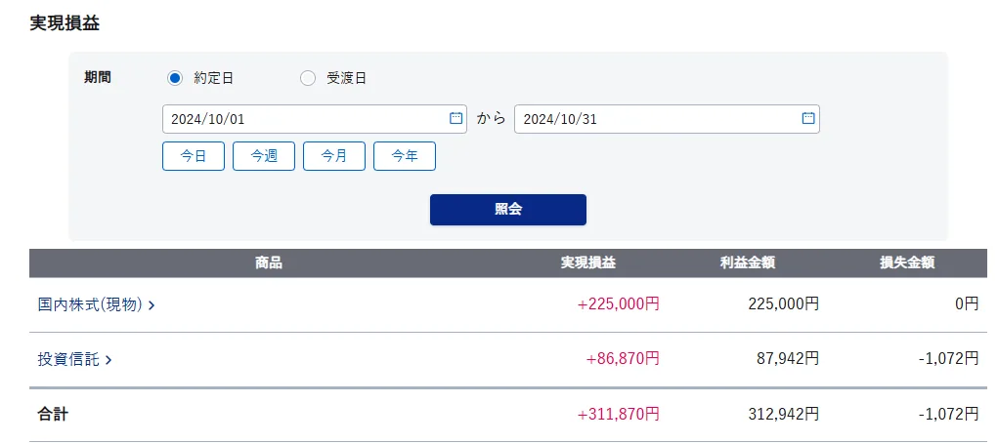This screenshot has height=443, width=998.
Task: Select the 受渡日 radio button
Action: 308,78
